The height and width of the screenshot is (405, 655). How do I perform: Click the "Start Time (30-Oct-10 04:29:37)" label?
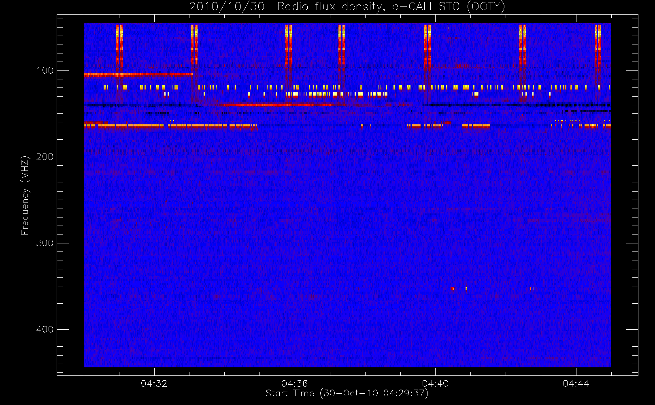(347, 393)
